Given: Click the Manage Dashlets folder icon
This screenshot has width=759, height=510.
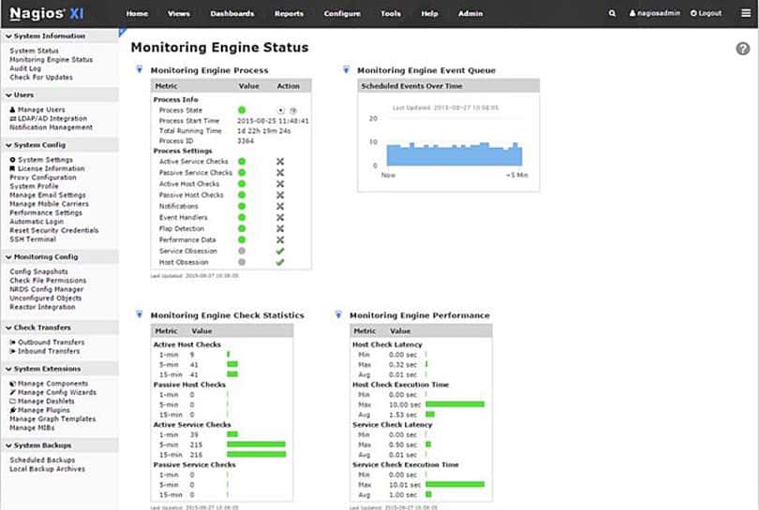Looking at the screenshot, I should pyautogui.click(x=13, y=401).
